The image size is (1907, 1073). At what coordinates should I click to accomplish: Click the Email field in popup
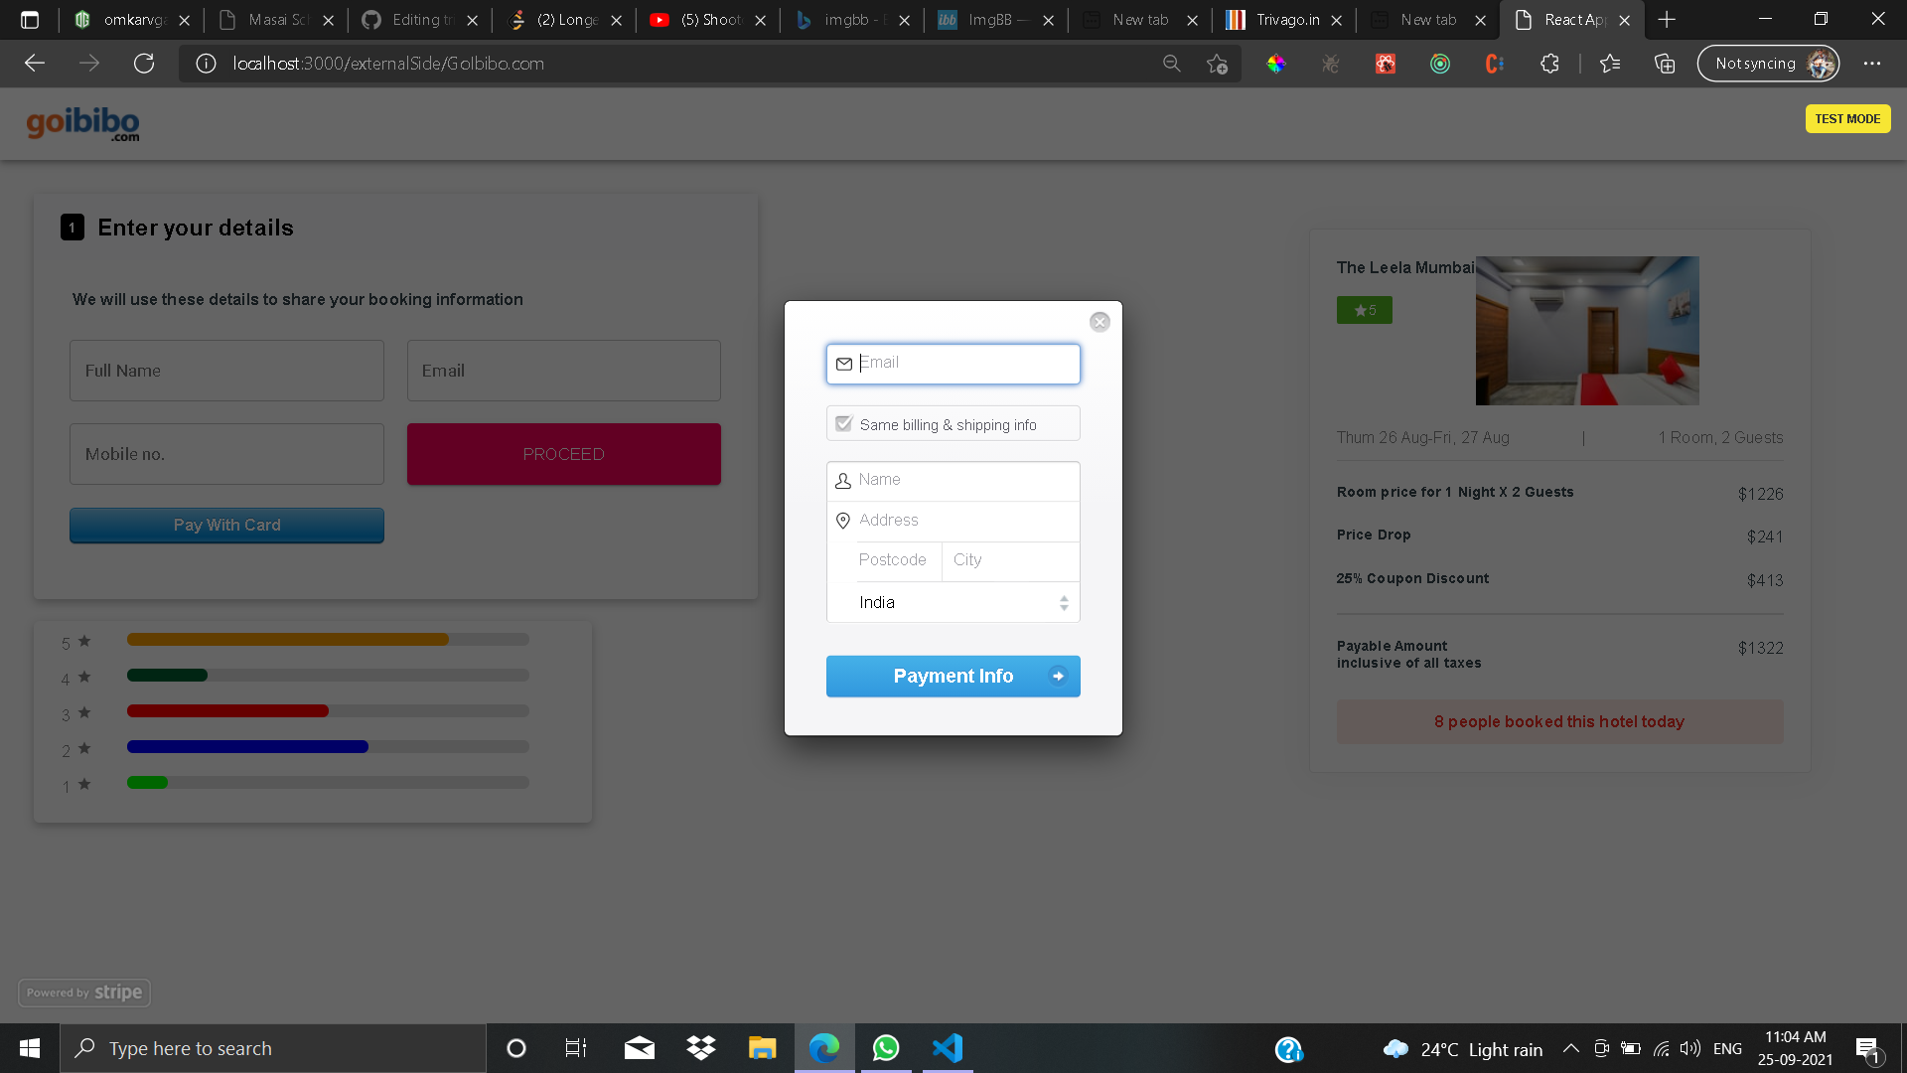point(965,364)
